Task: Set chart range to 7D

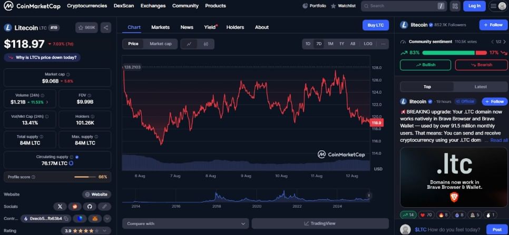Action: [319, 44]
